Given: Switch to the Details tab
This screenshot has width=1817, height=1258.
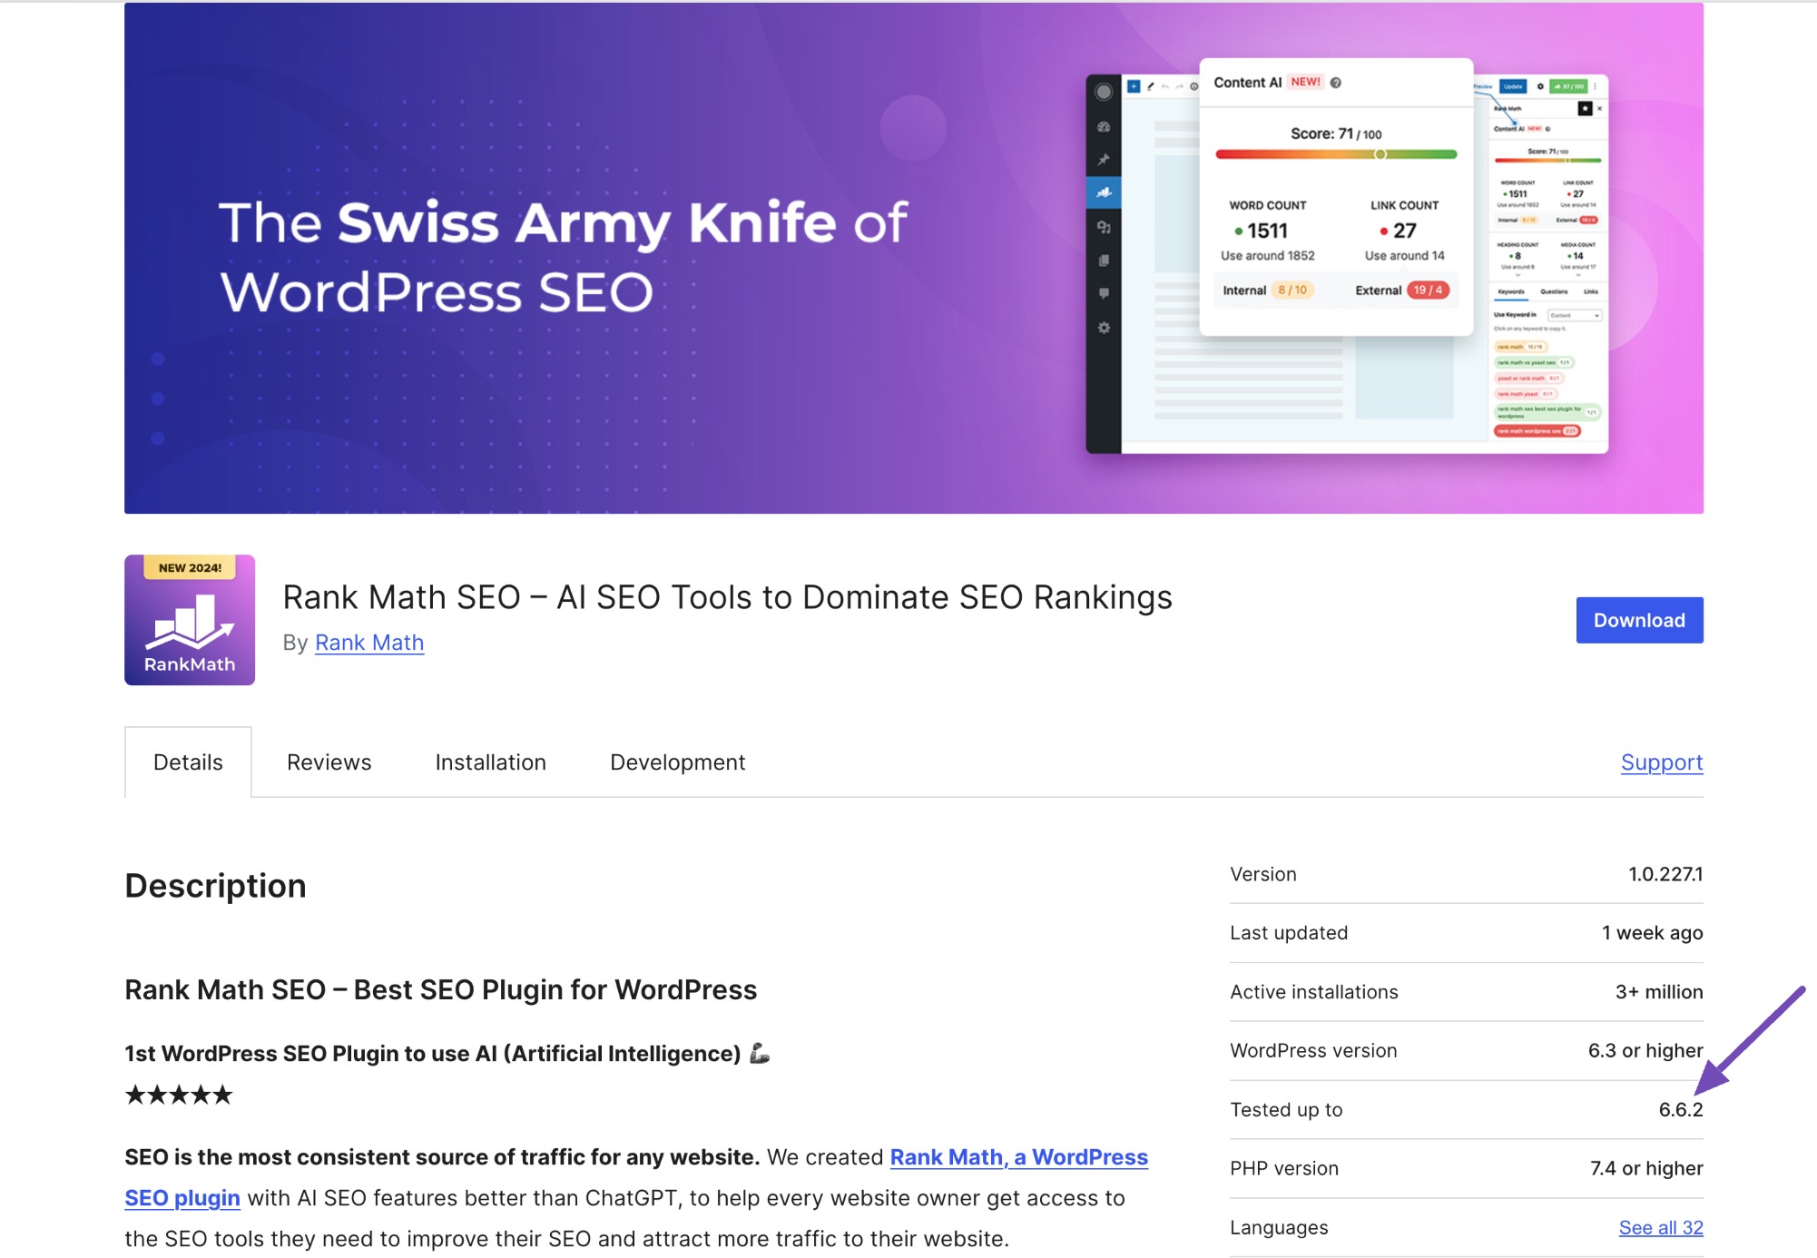Looking at the screenshot, I should coord(188,762).
